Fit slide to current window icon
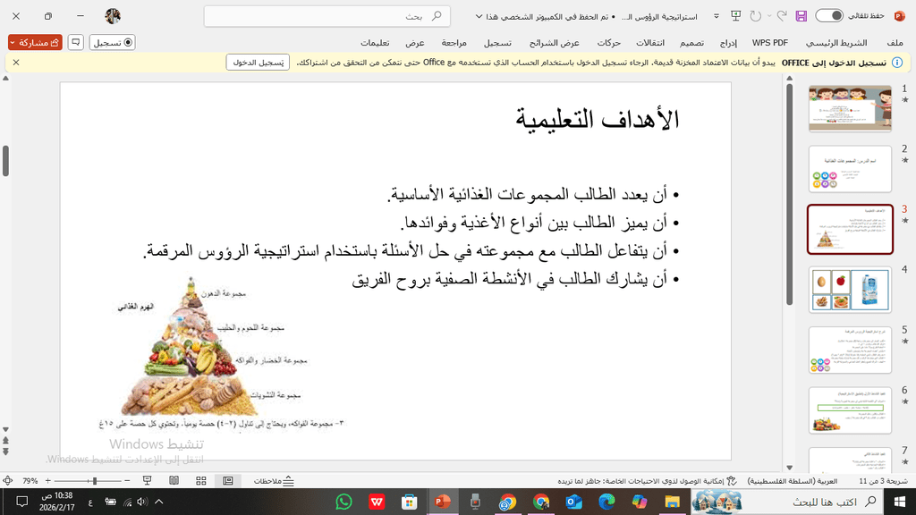The height and width of the screenshot is (515, 916). coord(7,480)
